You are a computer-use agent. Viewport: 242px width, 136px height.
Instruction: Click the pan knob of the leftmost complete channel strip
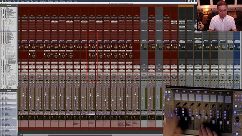click(24, 77)
